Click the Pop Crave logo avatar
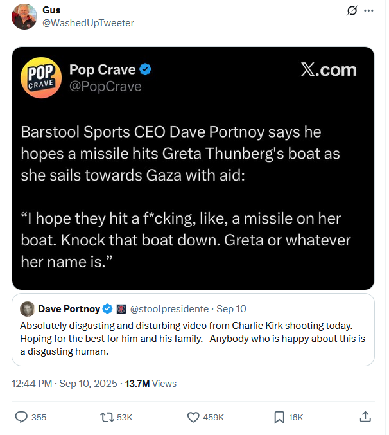The image size is (389, 435). point(40,78)
